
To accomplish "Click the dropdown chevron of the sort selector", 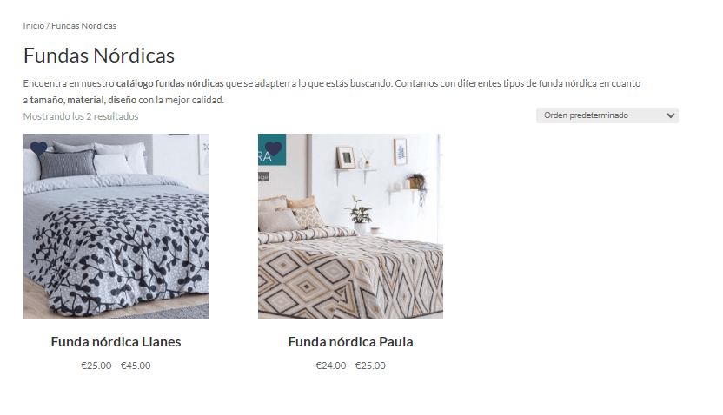I will (671, 115).
